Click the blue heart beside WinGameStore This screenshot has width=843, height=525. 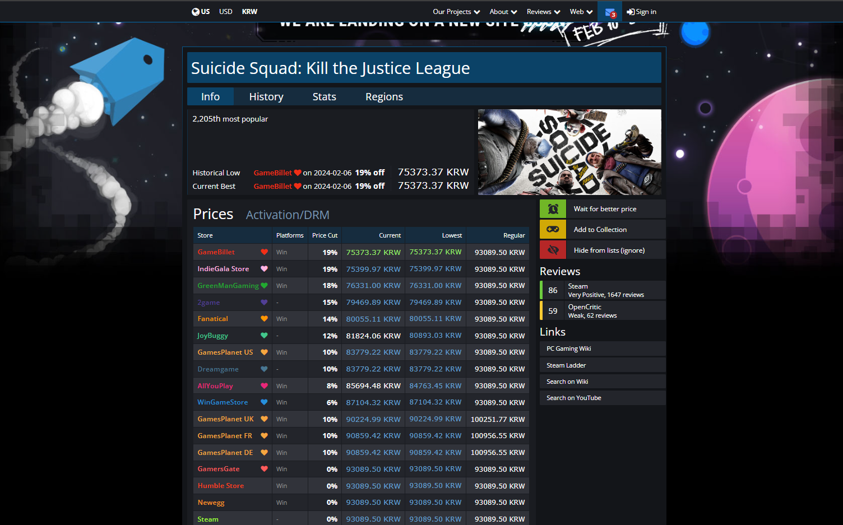[x=265, y=402]
